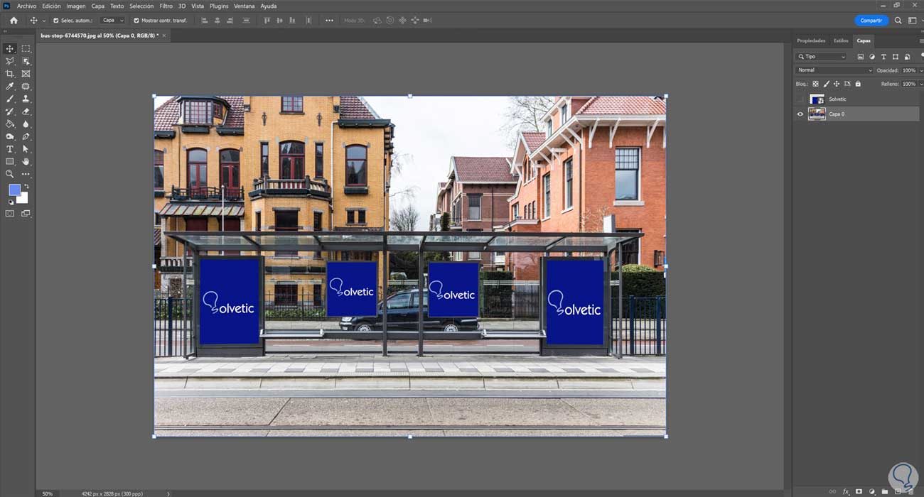The height and width of the screenshot is (497, 924).
Task: Uncheck Mostrar contr. transf. checkbox
Action: pyautogui.click(x=136, y=21)
